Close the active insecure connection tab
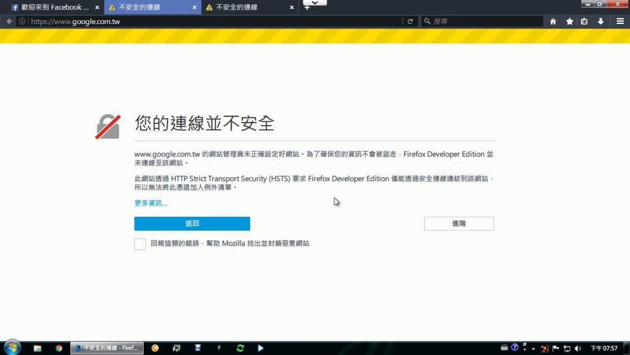Screen dimensions: 630x355 (194, 8)
